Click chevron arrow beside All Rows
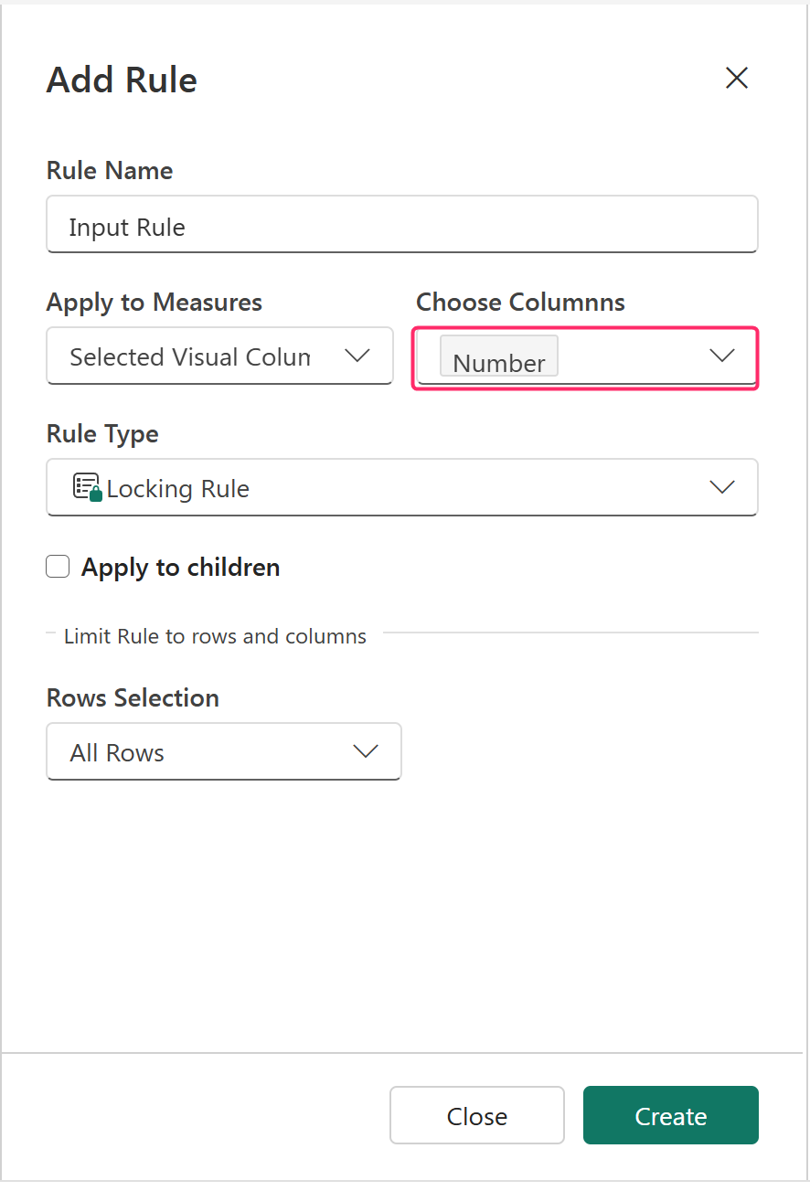 (x=366, y=752)
